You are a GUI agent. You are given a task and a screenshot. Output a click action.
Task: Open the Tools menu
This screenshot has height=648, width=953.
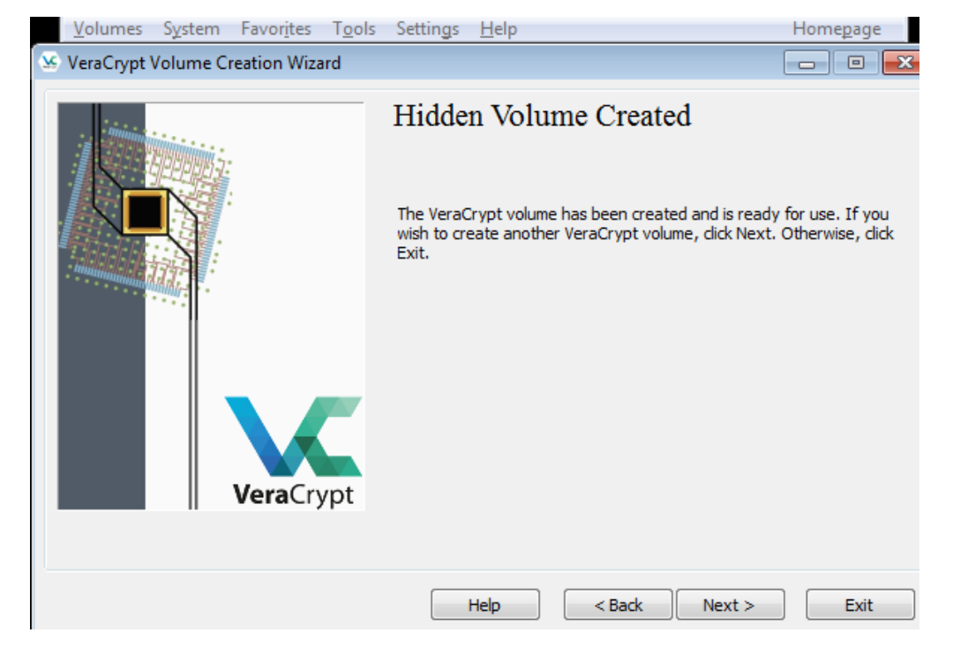coord(354,28)
